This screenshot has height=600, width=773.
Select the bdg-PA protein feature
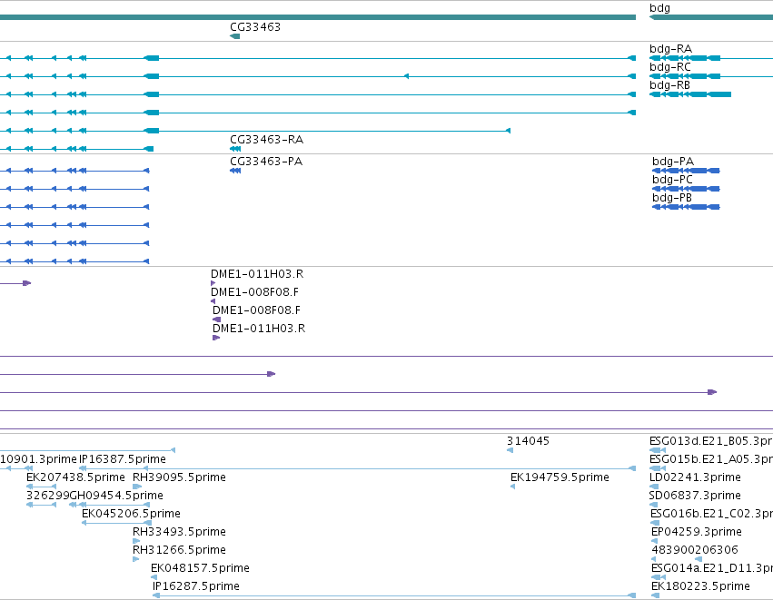(686, 171)
